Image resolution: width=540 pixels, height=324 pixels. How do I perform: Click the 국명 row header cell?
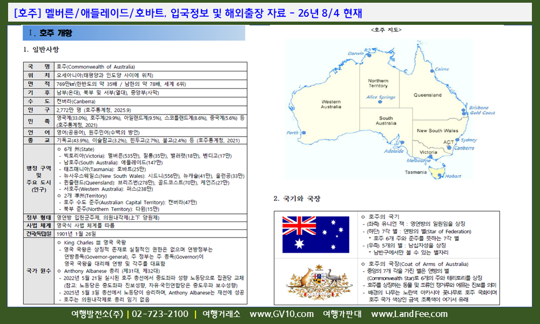pyautogui.click(x=39, y=66)
